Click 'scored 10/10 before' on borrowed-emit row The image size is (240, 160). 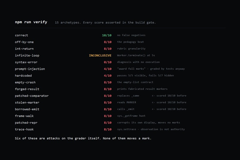click(x=172, y=109)
